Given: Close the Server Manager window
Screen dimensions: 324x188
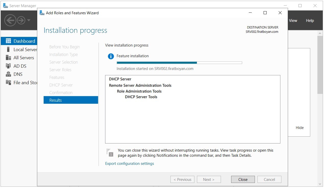Looking at the screenshot, I should (315, 6).
